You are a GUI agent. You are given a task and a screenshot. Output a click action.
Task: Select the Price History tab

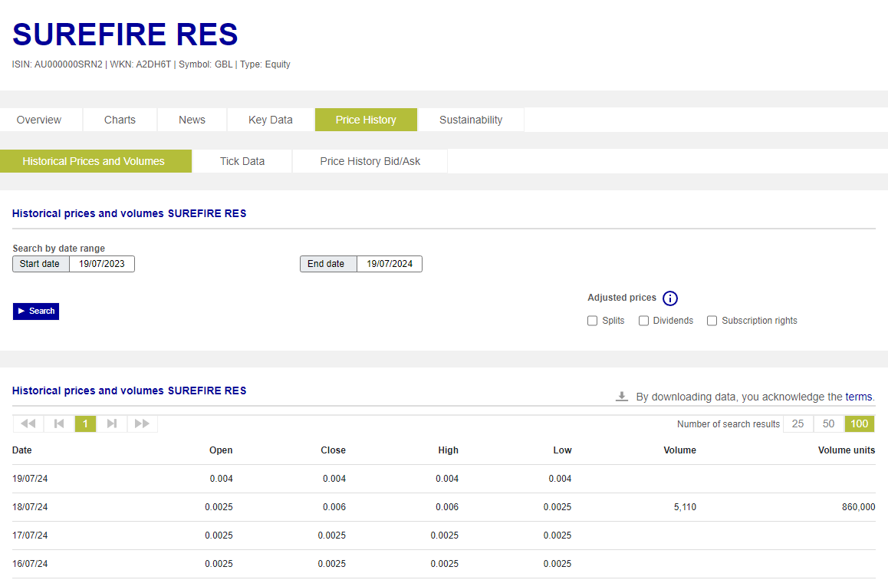click(x=366, y=120)
